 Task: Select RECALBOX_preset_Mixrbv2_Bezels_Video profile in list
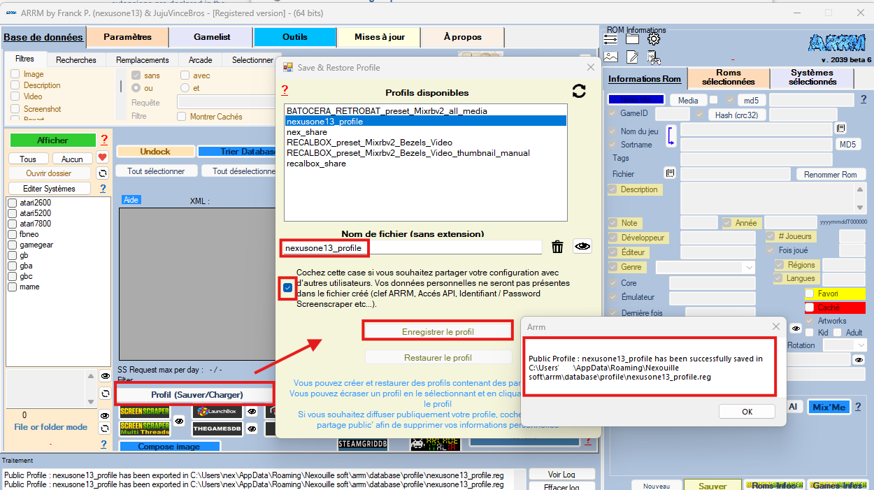(x=368, y=142)
